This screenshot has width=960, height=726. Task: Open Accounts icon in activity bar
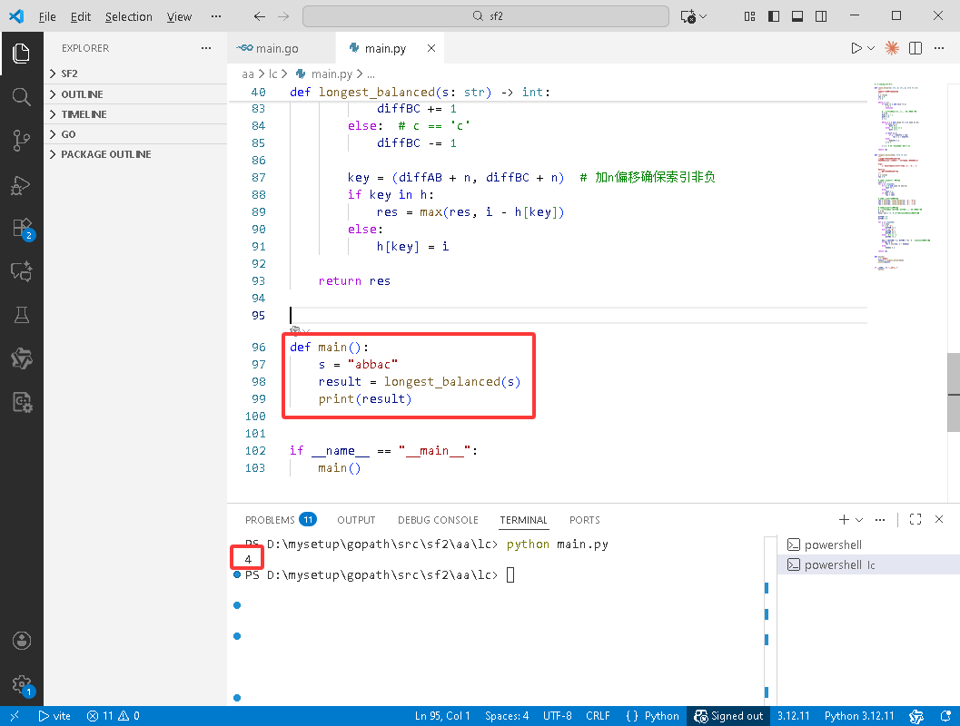(x=22, y=641)
